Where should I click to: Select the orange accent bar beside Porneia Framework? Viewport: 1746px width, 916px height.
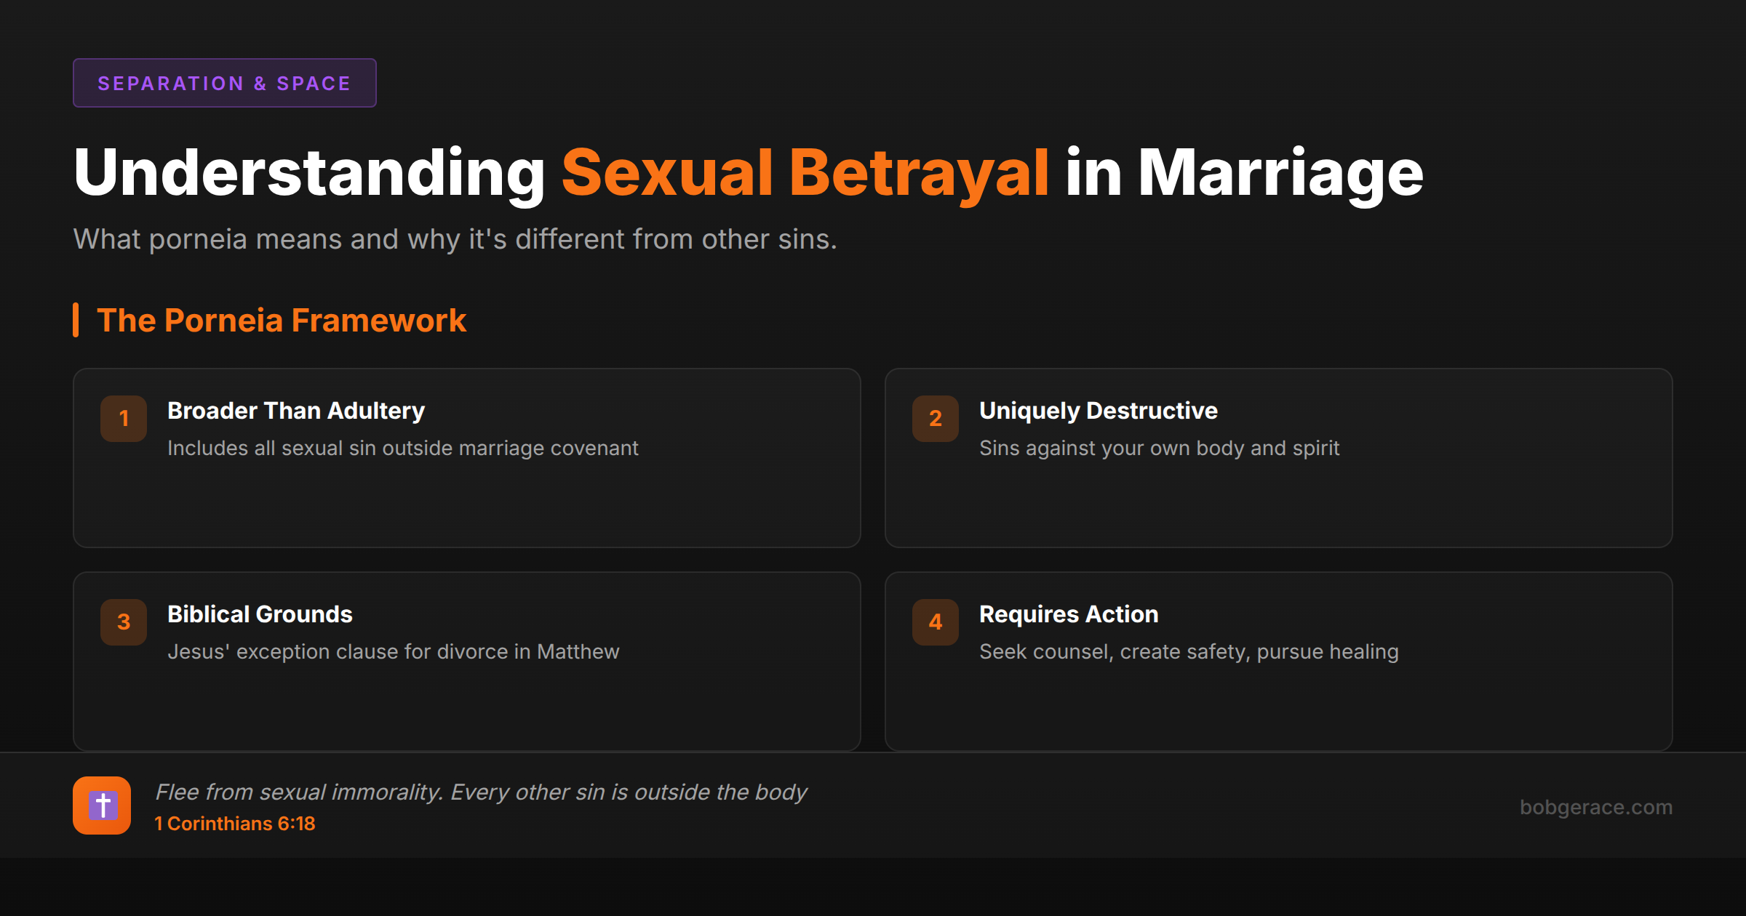tap(76, 320)
